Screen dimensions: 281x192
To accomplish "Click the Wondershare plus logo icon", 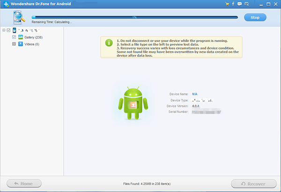I will [x=6, y=4].
